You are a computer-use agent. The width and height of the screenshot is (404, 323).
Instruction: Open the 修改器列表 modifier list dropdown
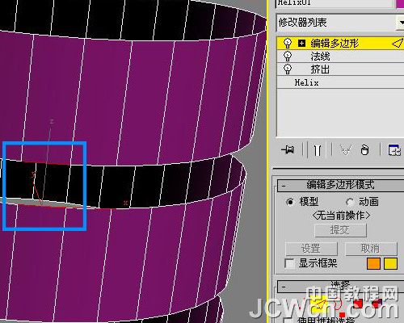(340, 23)
